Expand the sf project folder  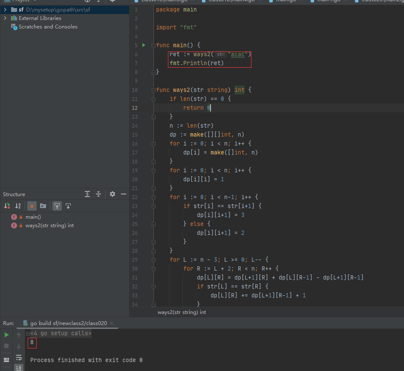5,10
